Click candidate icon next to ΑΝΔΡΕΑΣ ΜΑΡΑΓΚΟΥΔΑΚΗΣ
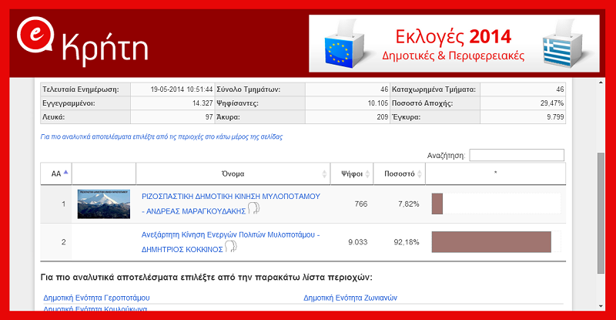This screenshot has width=616, height=320. pyautogui.click(x=253, y=210)
